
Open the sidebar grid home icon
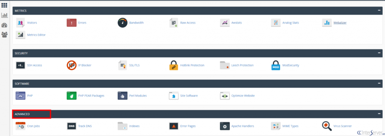coord(4,5)
